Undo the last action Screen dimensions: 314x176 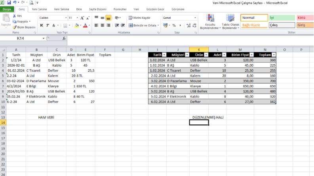pos(15,3)
